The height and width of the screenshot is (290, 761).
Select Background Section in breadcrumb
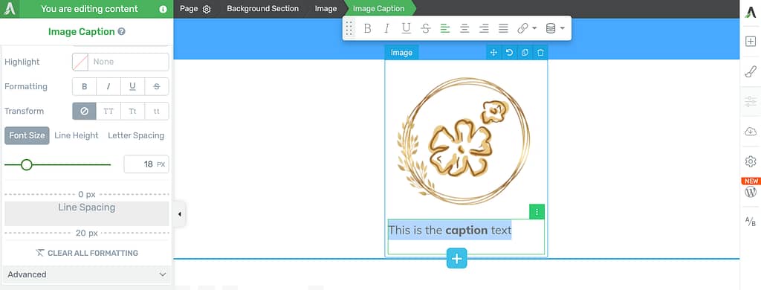262,9
